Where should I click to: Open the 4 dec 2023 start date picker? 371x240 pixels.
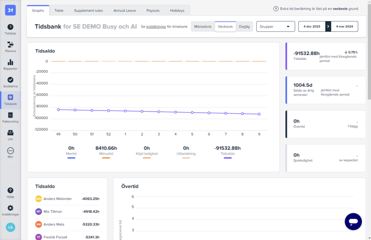[312, 26]
